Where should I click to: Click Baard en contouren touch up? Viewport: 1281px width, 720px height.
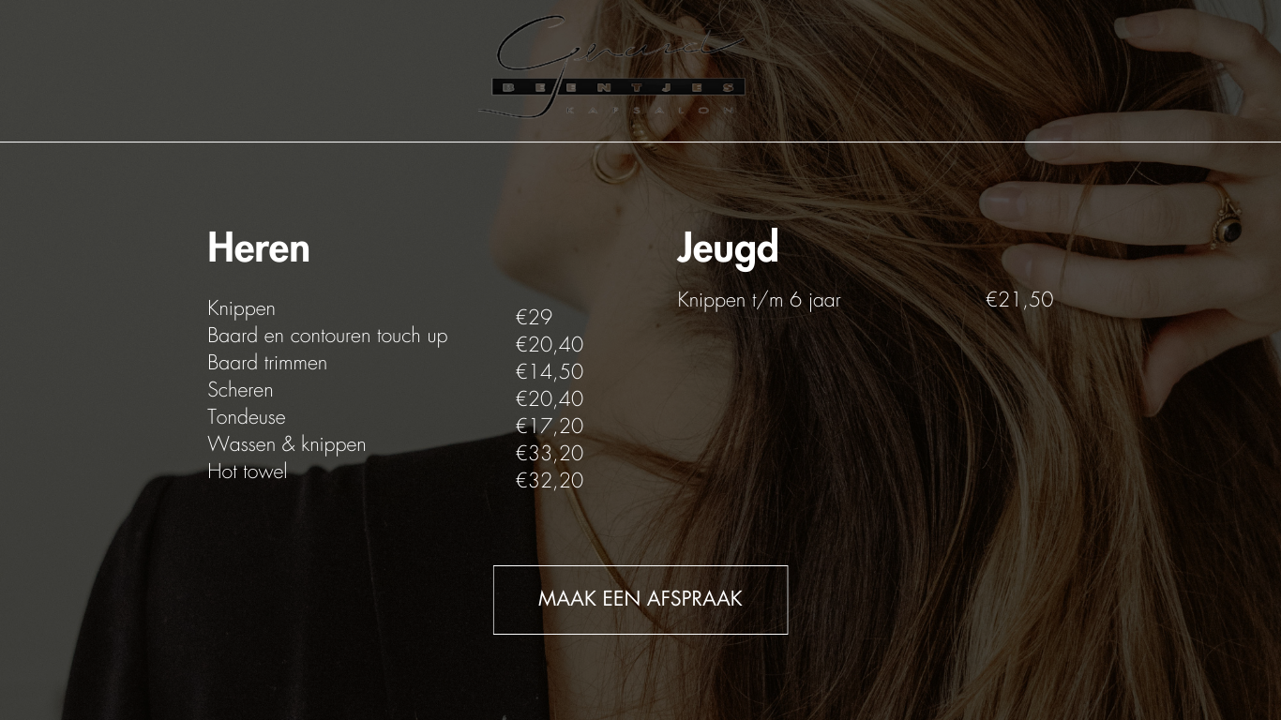tap(327, 336)
